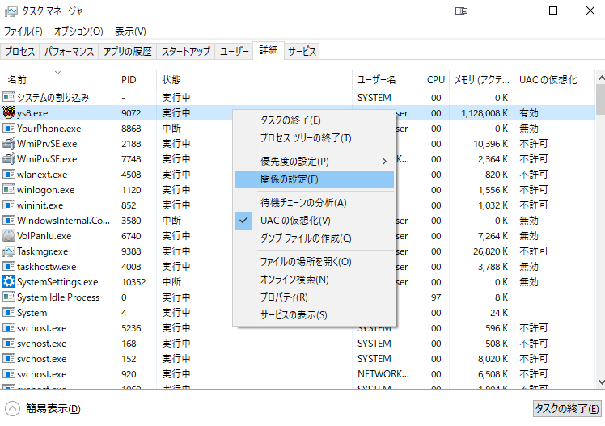The height and width of the screenshot is (426, 605).
Task: Switch to the プロセス tab
Action: pyautogui.click(x=19, y=51)
